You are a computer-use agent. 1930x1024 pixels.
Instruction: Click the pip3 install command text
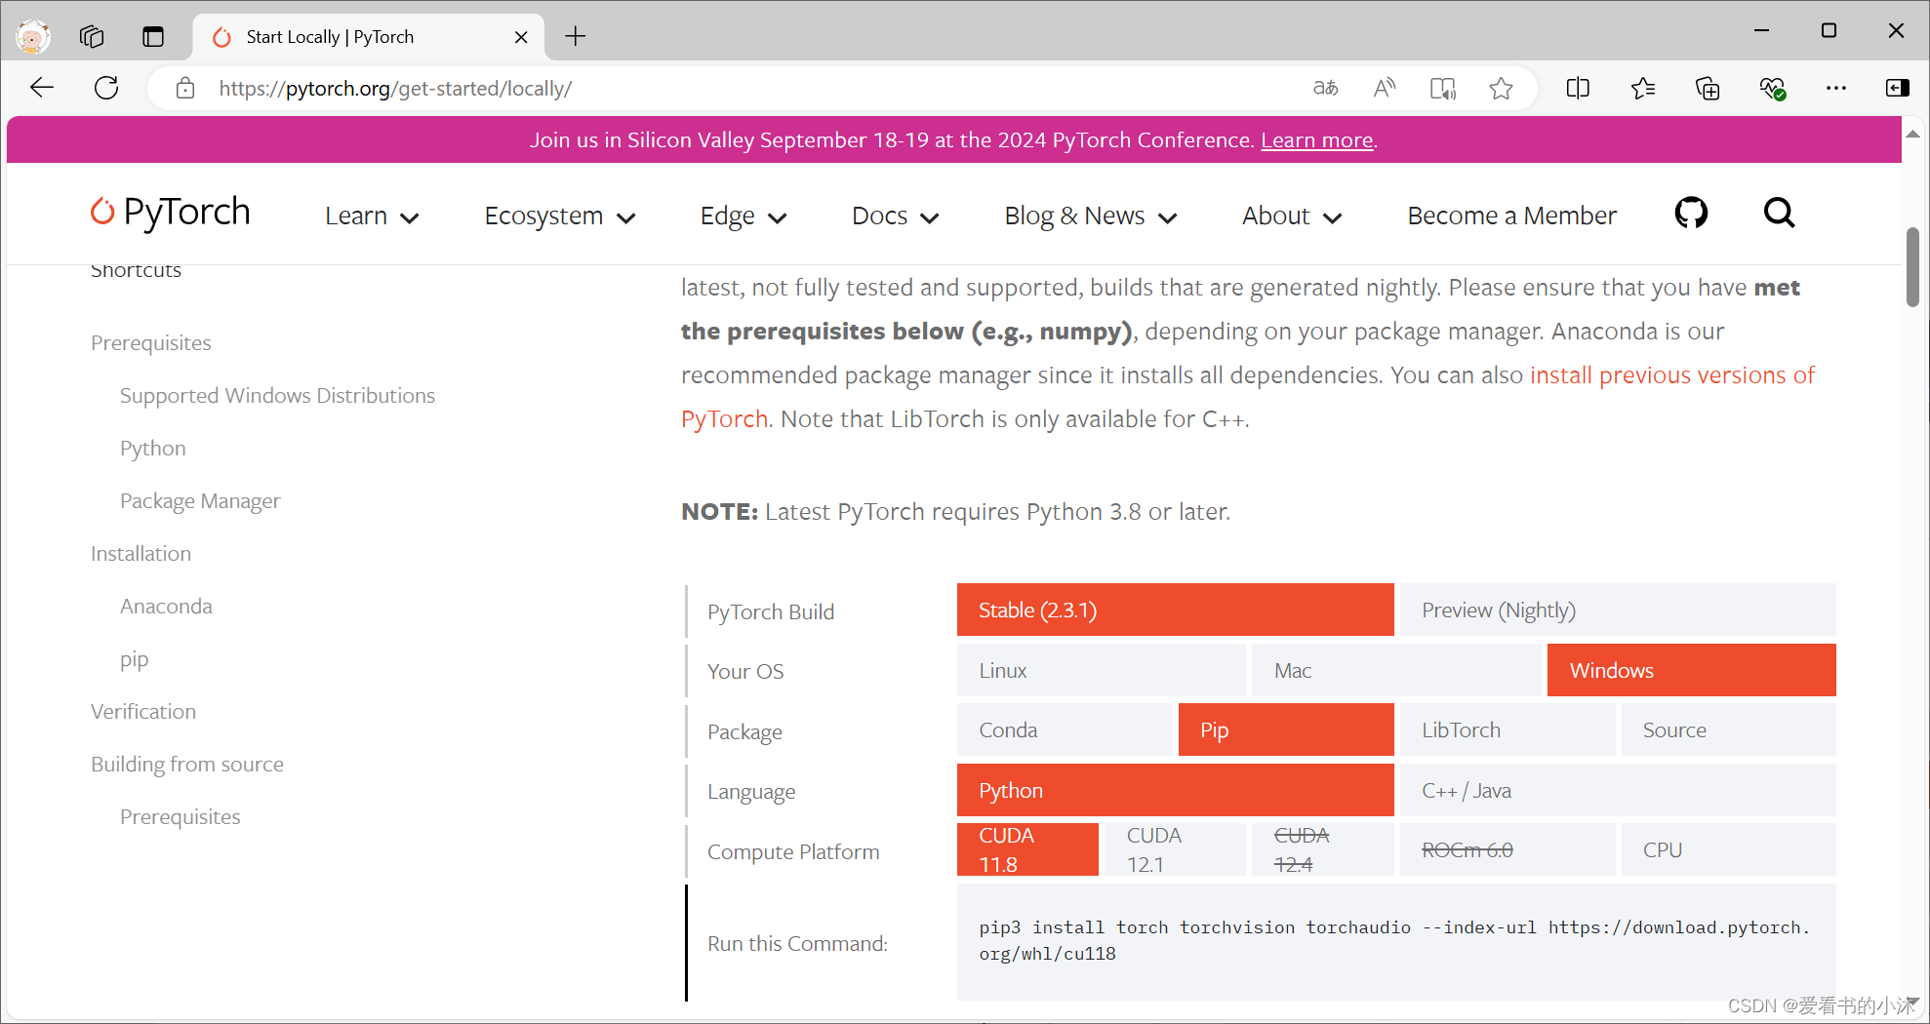point(1395,940)
